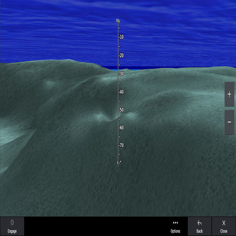Click the base of the depth marker line

click(118, 165)
